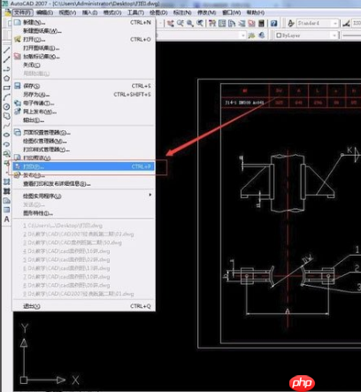
Task: Select the Multiline Text 'A' tool
Action: coord(6,219)
